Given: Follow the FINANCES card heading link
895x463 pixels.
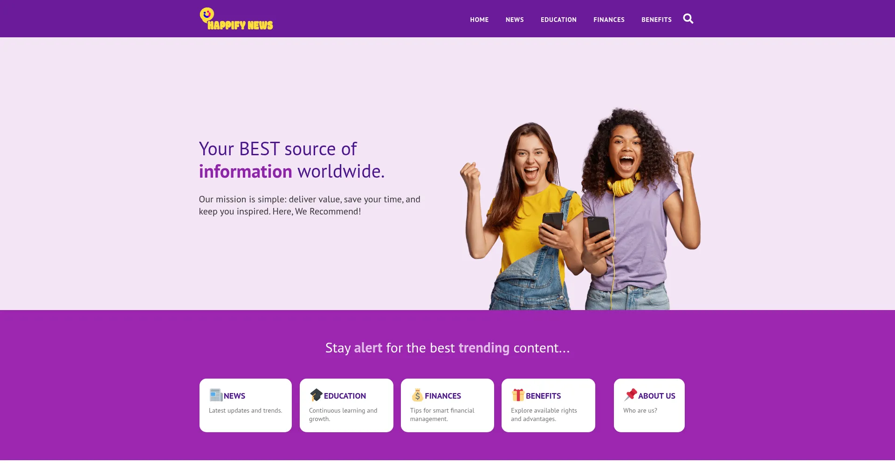Looking at the screenshot, I should pyautogui.click(x=443, y=396).
